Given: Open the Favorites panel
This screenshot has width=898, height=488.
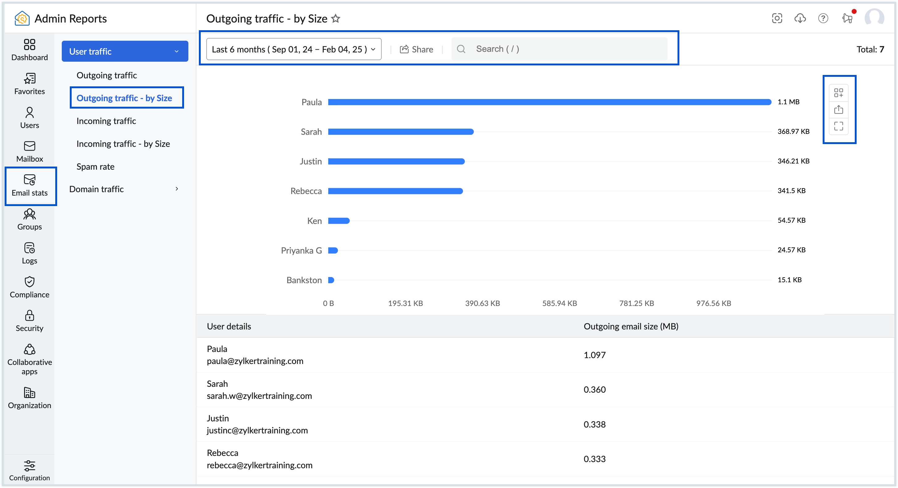Looking at the screenshot, I should click(29, 83).
